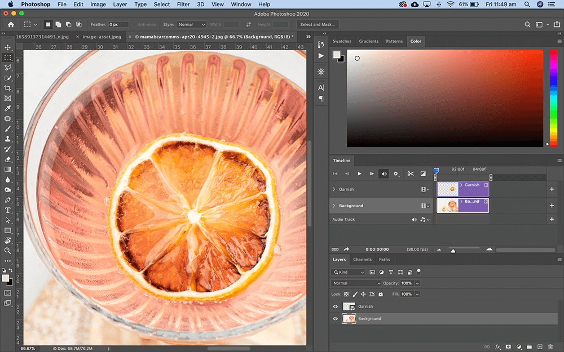This screenshot has width=564, height=352.
Task: Switch to the Swatches tab
Action: pyautogui.click(x=342, y=41)
